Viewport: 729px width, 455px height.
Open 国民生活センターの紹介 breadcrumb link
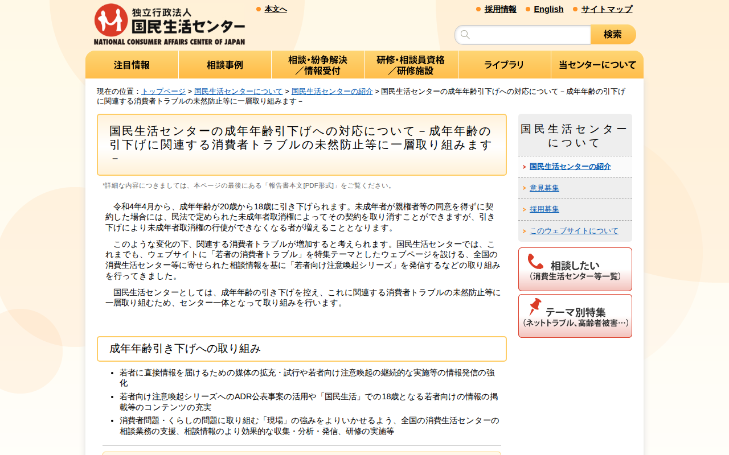332,92
